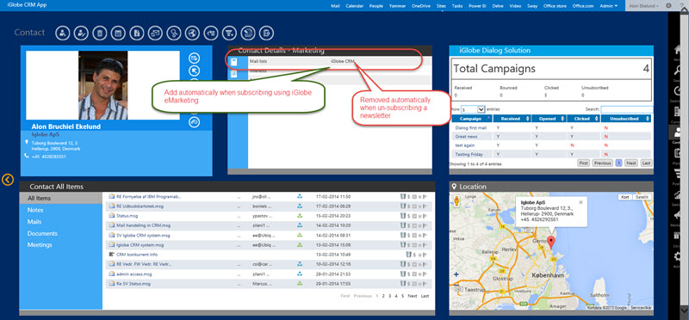Open the Great news campaign
This screenshot has height=320, width=689.
pyautogui.click(x=466, y=137)
